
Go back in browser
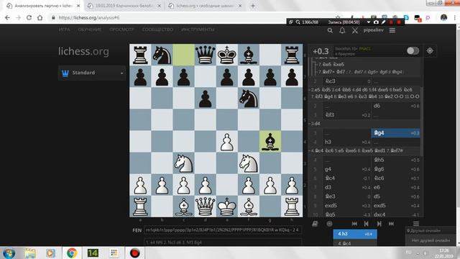click(x=7, y=17)
